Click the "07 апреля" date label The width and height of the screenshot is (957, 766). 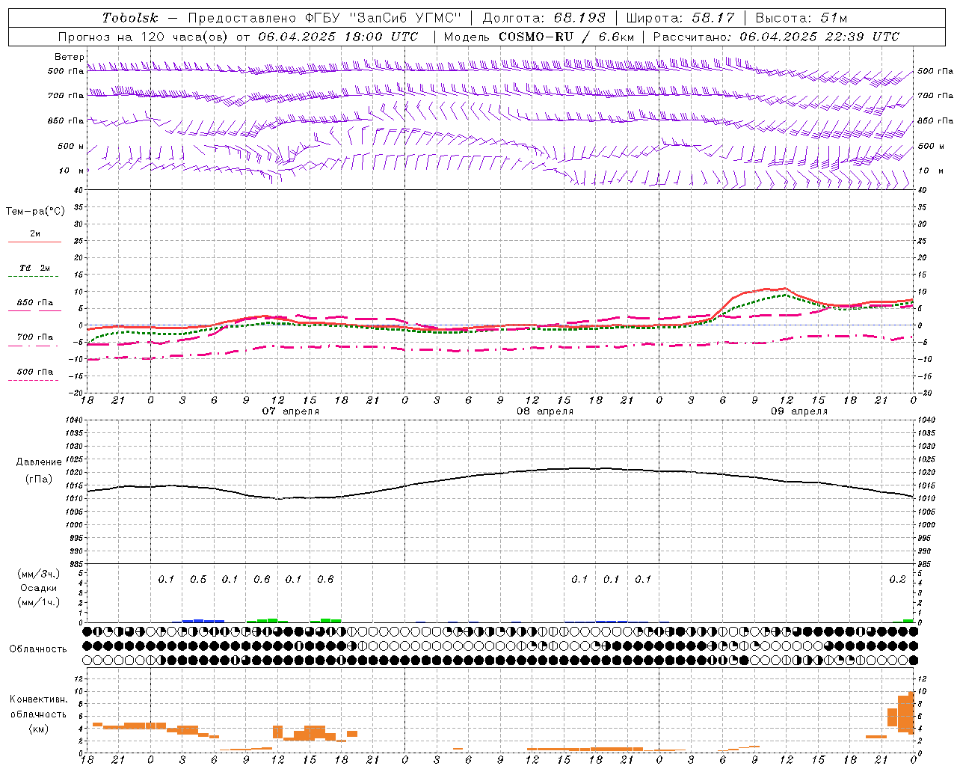click(x=290, y=411)
